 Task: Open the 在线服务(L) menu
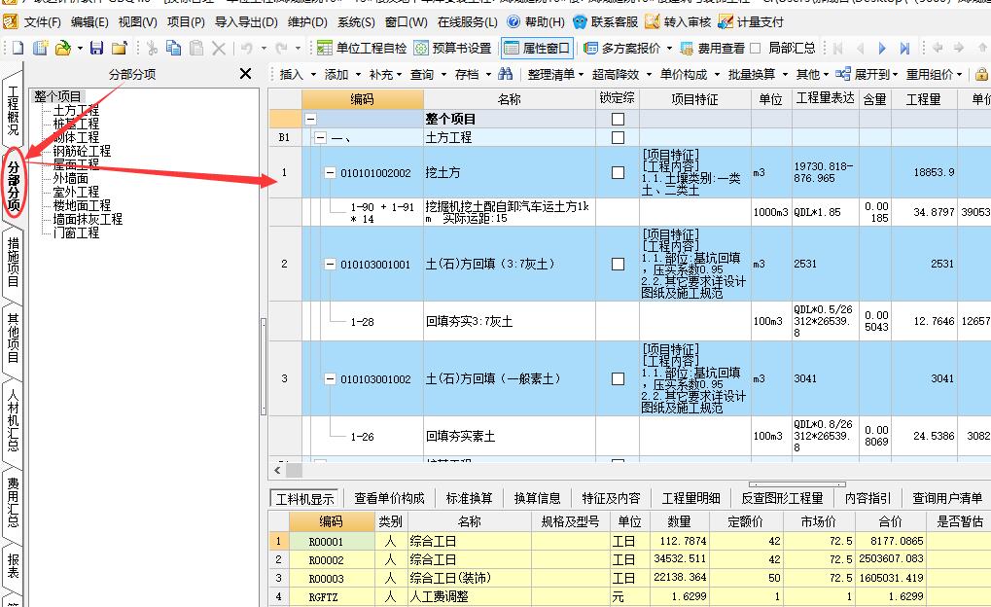coord(468,22)
